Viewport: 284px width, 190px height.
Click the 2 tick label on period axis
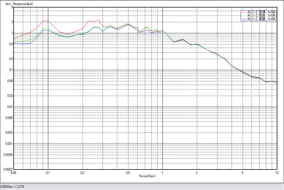click(197, 173)
